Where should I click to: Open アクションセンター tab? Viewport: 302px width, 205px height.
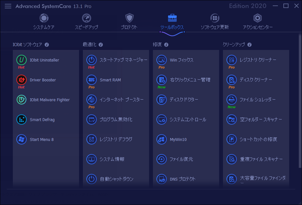pos(258,22)
